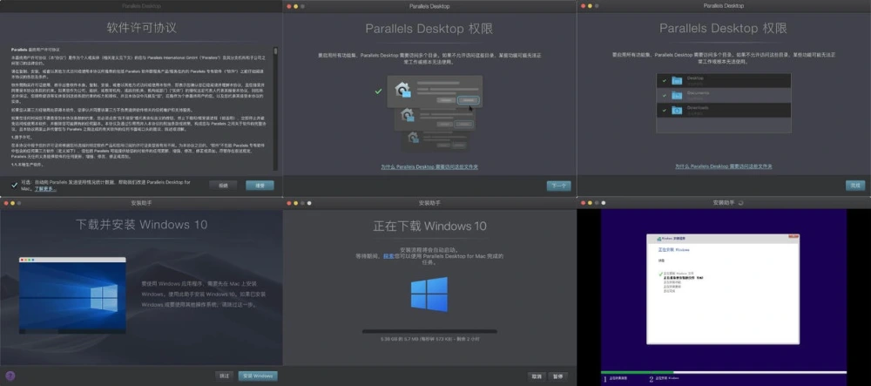Click the yellow minimize dot of the download window
The image size is (871, 386).
[x=296, y=203]
